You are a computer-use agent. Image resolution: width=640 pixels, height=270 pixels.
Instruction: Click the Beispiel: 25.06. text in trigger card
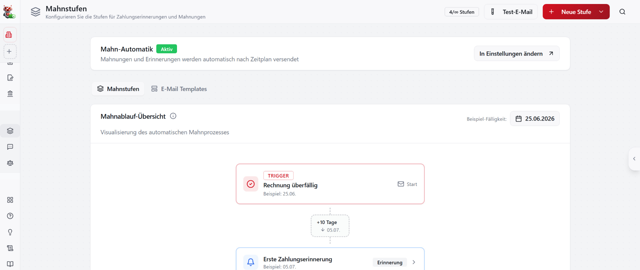[x=280, y=194]
